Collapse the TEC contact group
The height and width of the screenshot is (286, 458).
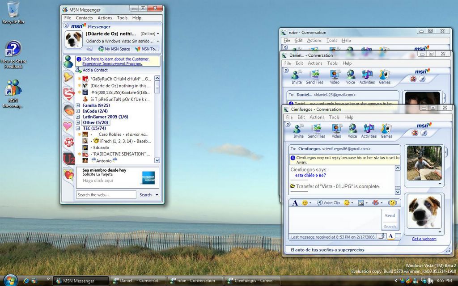78,128
